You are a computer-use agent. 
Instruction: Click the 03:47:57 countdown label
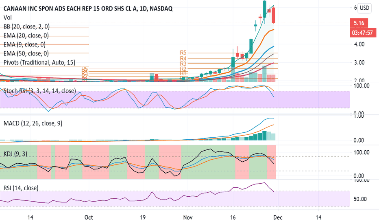(x=362, y=33)
